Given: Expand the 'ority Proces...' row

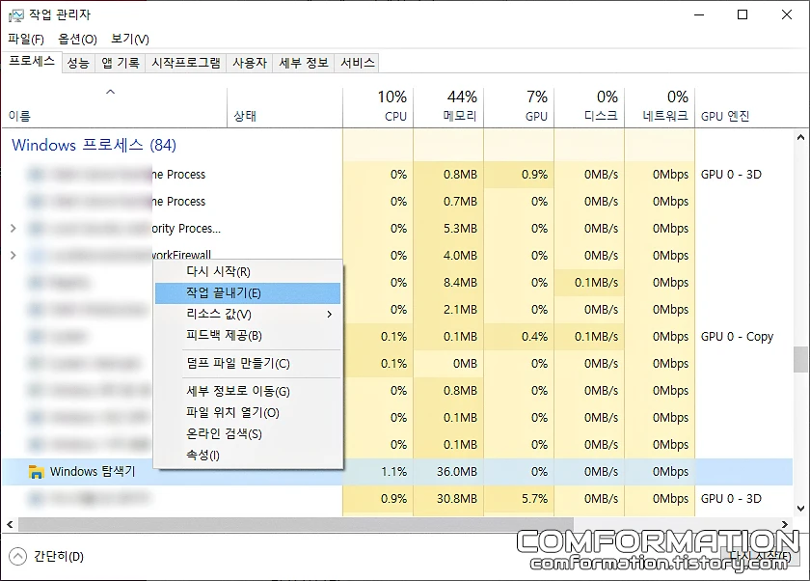Looking at the screenshot, I should point(13,228).
